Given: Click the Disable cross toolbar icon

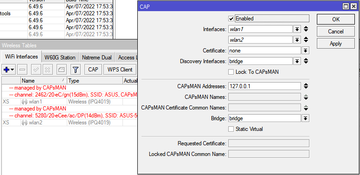Looking at the screenshot, I should pos(47,70).
